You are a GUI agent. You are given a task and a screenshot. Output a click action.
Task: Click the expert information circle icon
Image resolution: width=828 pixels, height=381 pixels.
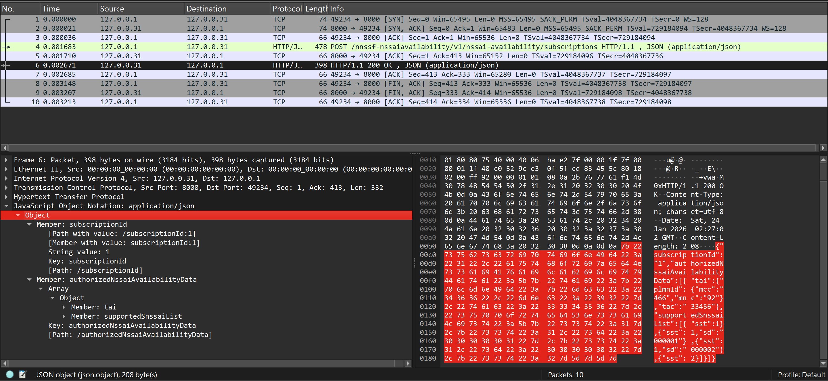pyautogui.click(x=10, y=374)
